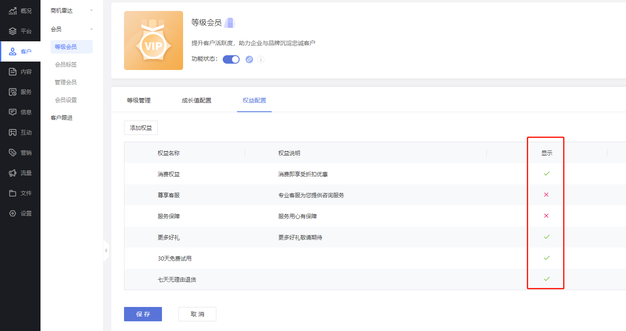Click description 专业客服为您提供咨询服务
626x331 pixels.
pyautogui.click(x=311, y=195)
